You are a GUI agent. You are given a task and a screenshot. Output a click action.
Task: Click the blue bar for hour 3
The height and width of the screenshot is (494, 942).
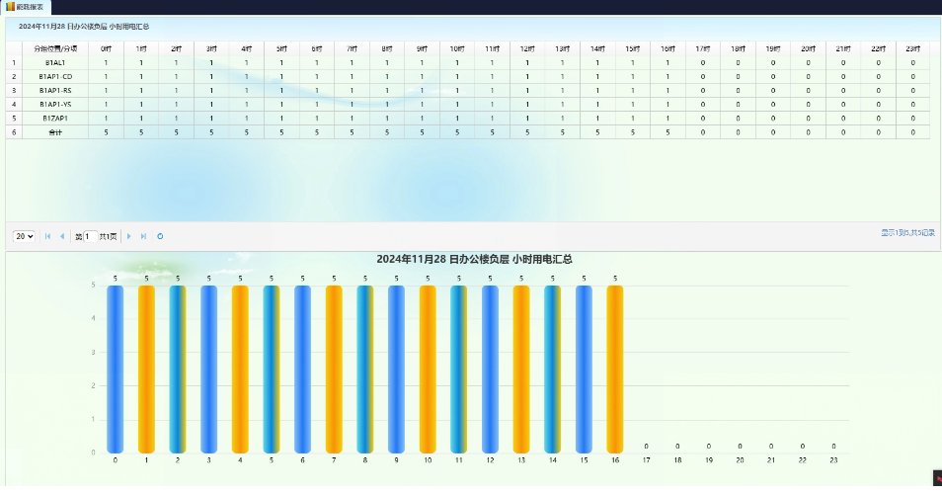pos(209,369)
